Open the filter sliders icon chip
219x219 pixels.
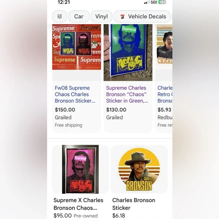[x=60, y=17]
